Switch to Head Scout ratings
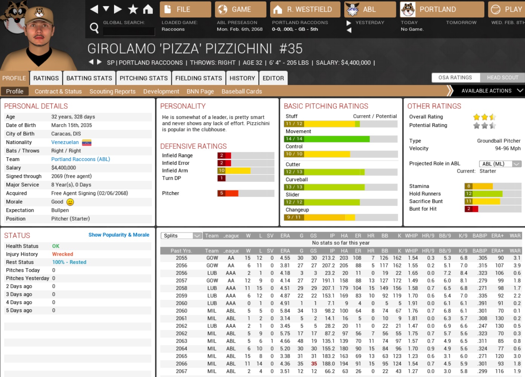 pyautogui.click(x=502, y=77)
